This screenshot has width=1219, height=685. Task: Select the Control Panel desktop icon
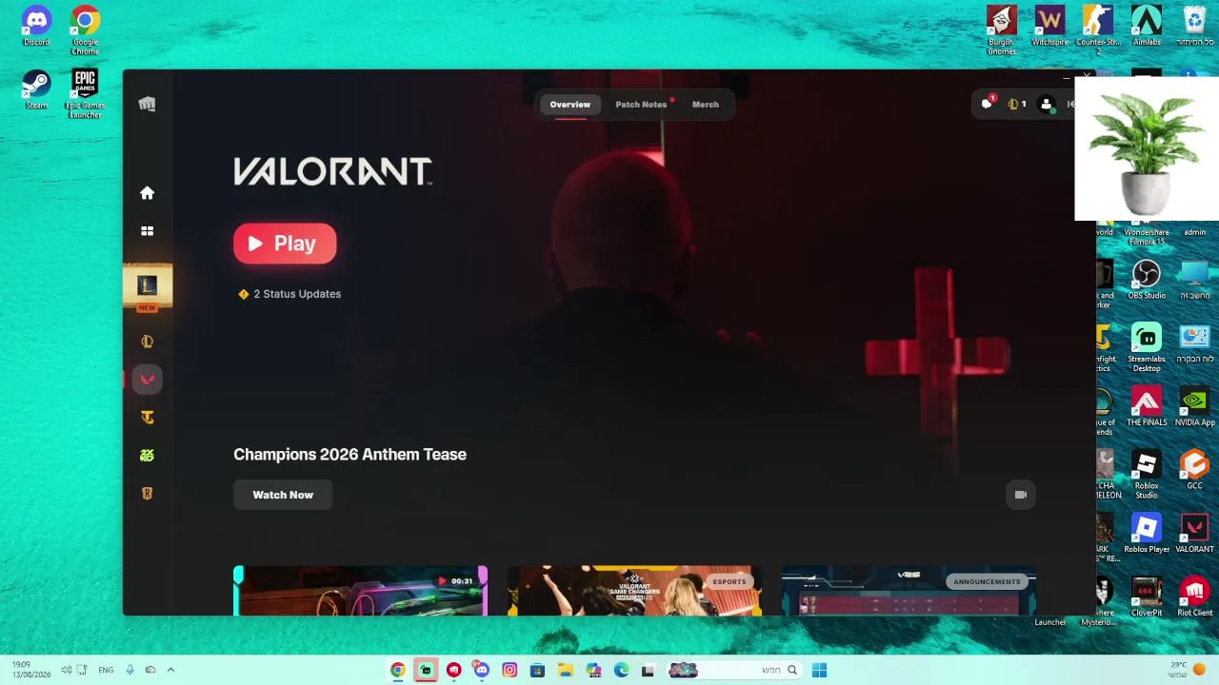[1194, 343]
